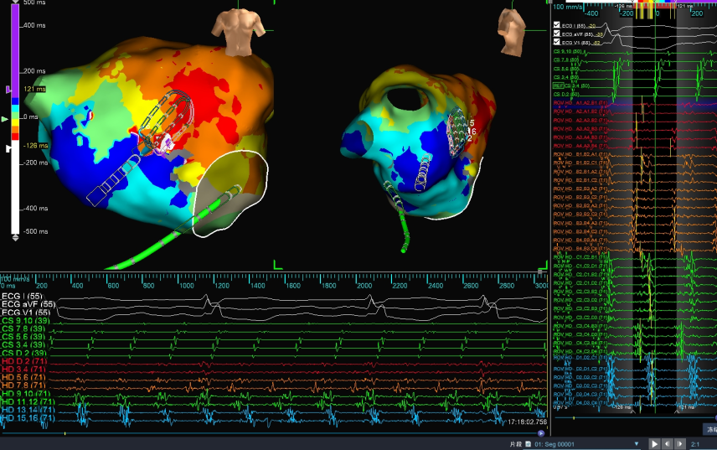Step forward one frame in playback
Viewport: 717px width, 450px height.
680,443
